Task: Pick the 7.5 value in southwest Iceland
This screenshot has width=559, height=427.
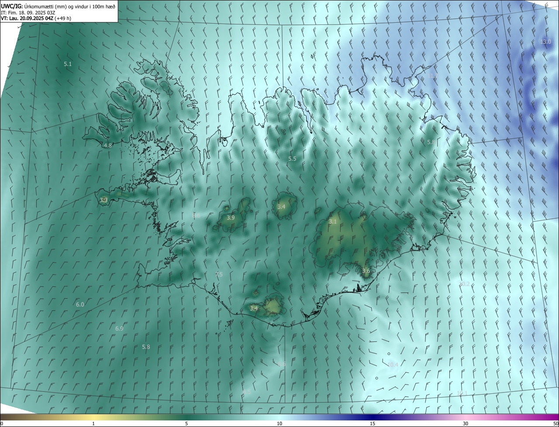Action: pos(218,274)
